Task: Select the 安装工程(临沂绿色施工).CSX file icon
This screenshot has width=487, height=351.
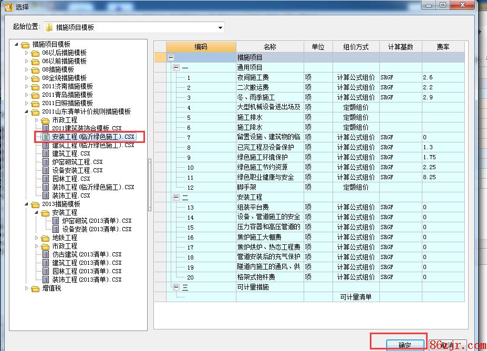Action: (x=46, y=137)
